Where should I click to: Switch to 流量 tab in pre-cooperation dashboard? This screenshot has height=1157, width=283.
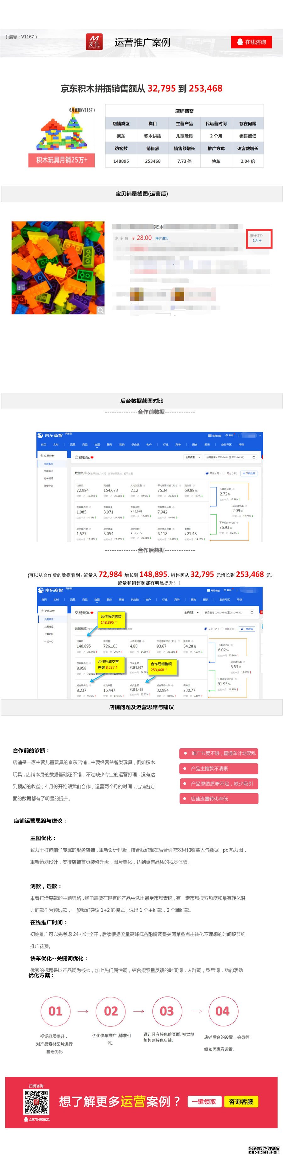pyautogui.click(x=73, y=444)
